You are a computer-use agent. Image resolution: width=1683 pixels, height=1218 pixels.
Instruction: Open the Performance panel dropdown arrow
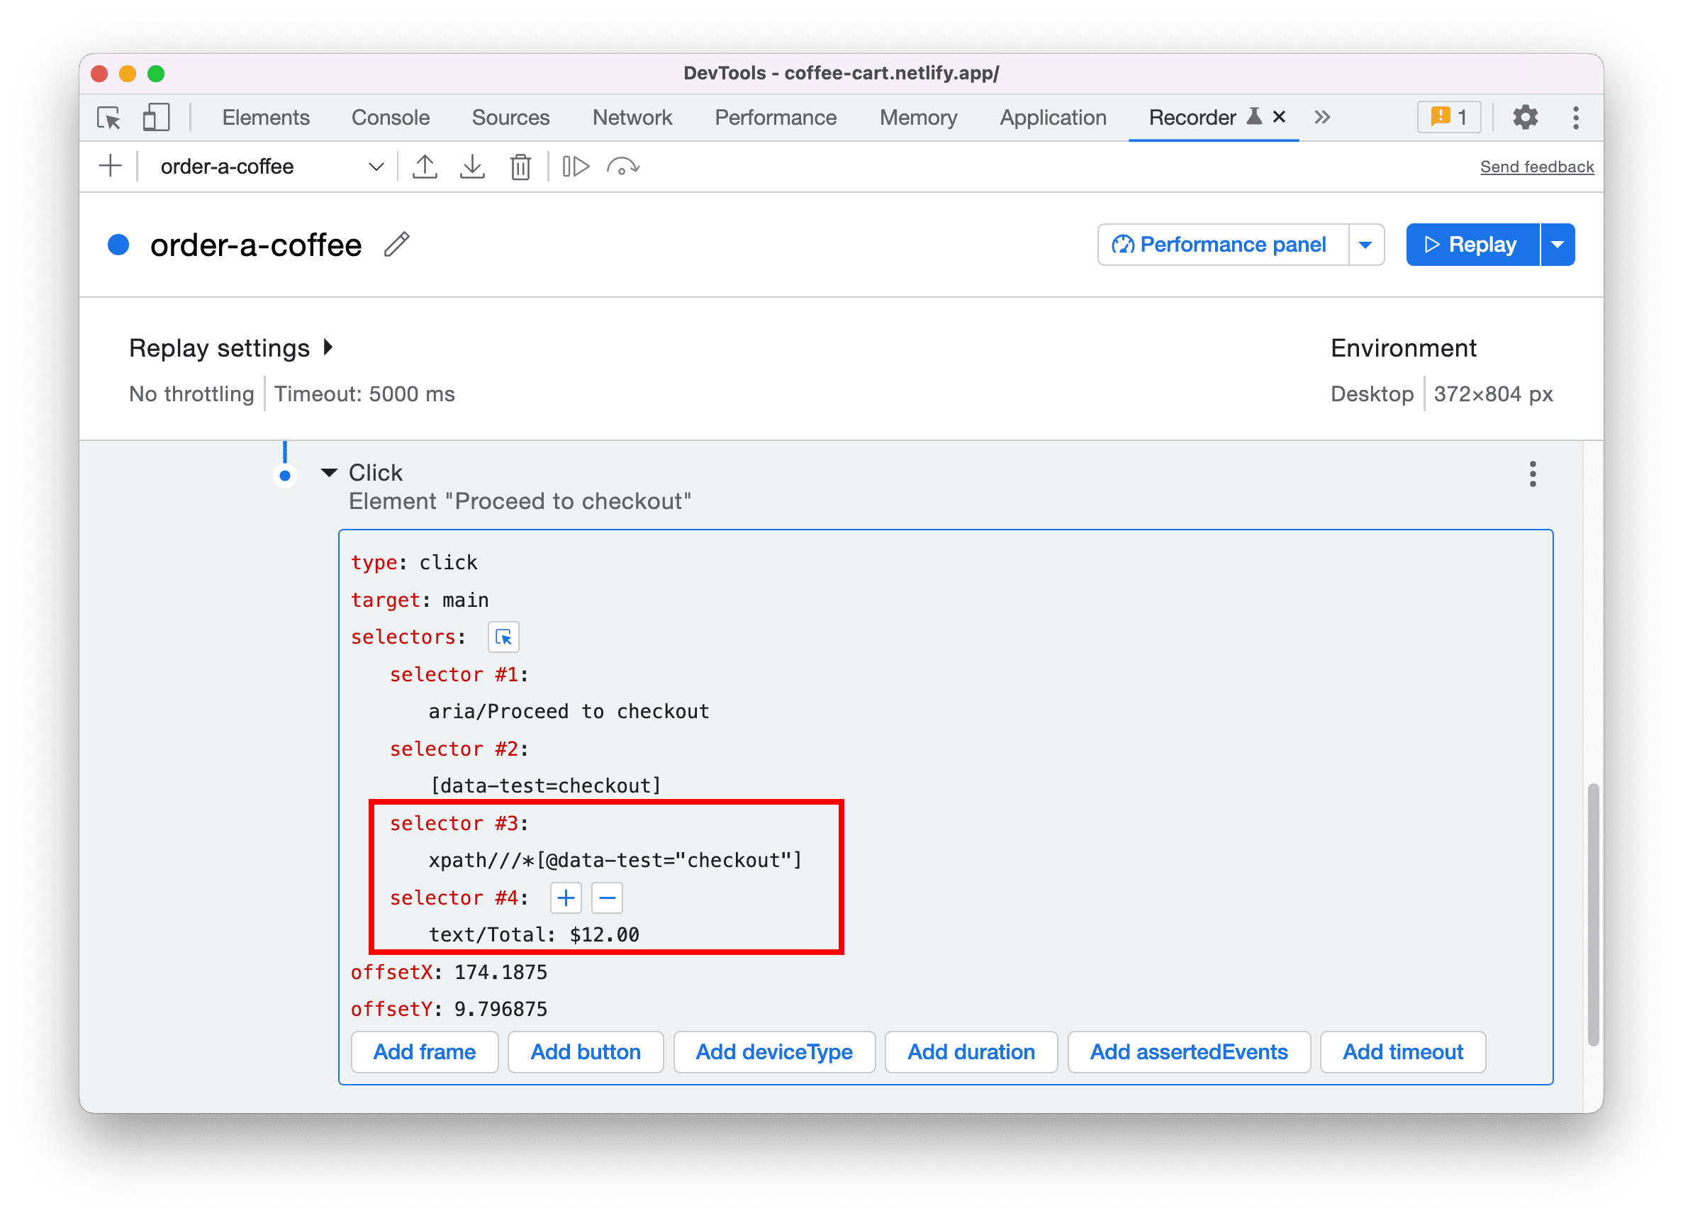click(x=1367, y=245)
